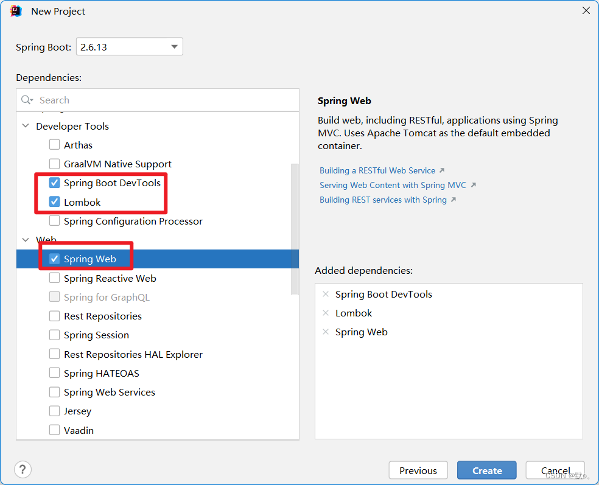Check the Spring HATEOAS dependency
This screenshot has height=485, width=599.
(54, 373)
